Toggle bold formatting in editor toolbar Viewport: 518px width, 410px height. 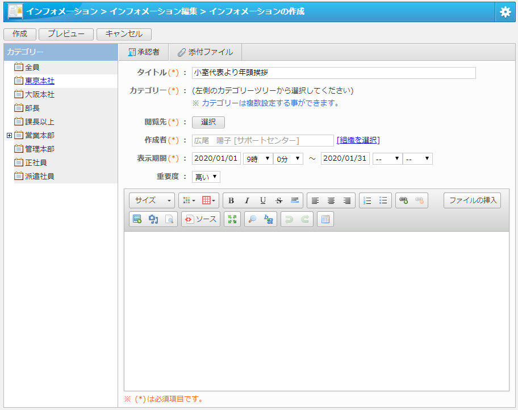[x=231, y=200]
